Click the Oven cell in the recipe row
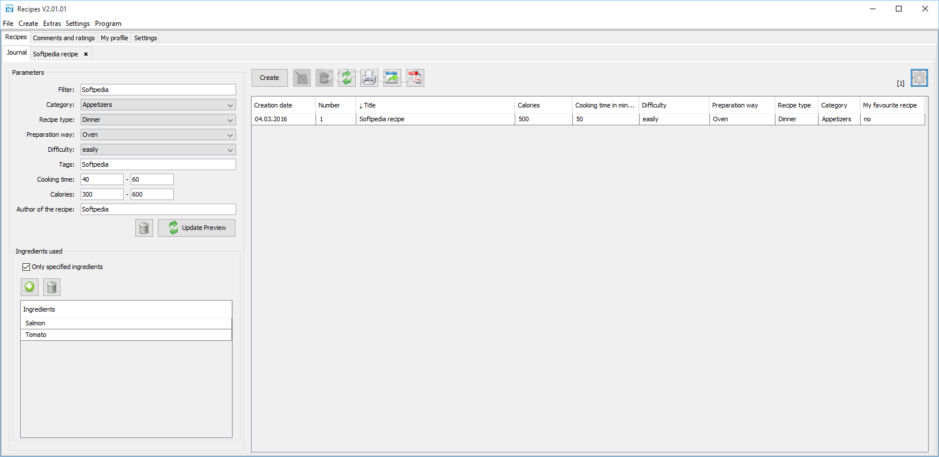 tap(742, 119)
